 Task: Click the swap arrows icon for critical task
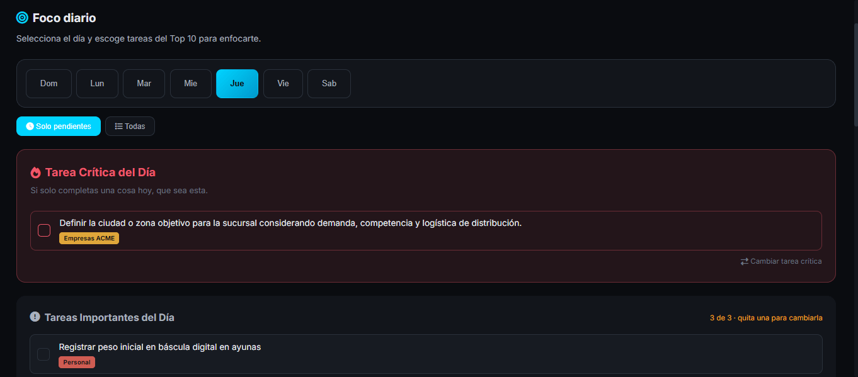[744, 261]
